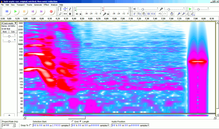Viewport: 219px width, 129px height.
Task: Solo the Jack-septic track
Action: [13, 32]
